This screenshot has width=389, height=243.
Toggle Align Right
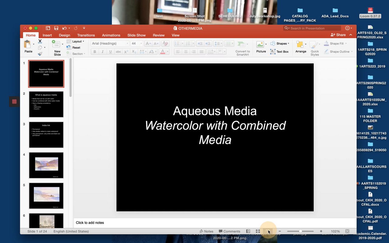pyautogui.click(x=193, y=52)
